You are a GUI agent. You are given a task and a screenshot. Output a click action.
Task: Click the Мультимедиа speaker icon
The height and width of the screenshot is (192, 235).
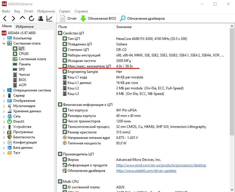coord(9,106)
